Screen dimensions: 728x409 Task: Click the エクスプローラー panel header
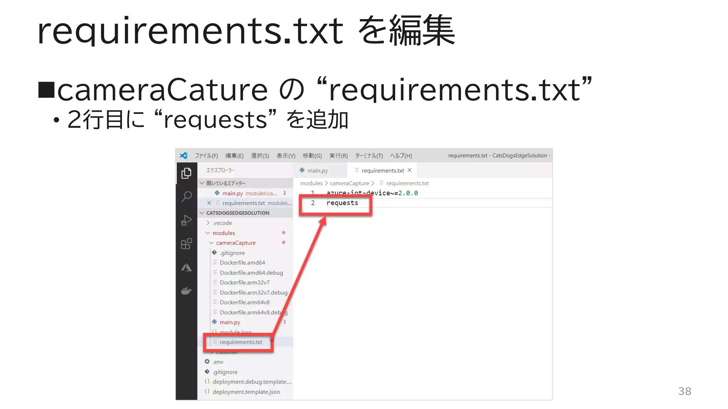221,170
